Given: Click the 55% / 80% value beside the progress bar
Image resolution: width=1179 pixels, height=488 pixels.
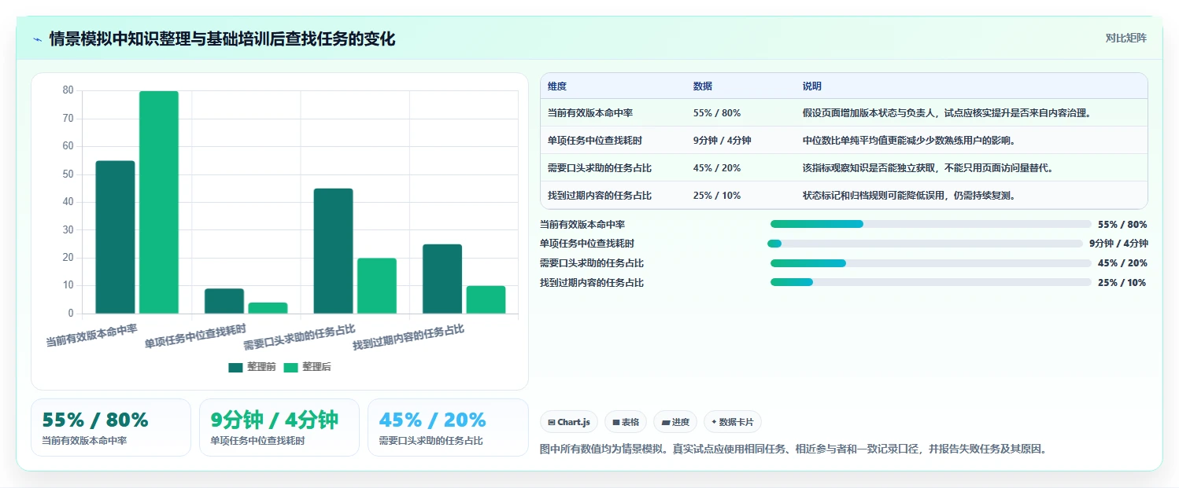Looking at the screenshot, I should (x=1122, y=225).
